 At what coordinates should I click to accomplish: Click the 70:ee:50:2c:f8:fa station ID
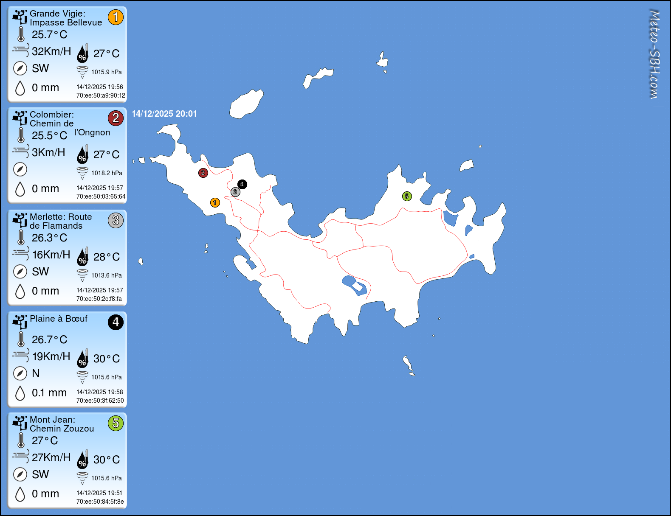click(x=99, y=299)
